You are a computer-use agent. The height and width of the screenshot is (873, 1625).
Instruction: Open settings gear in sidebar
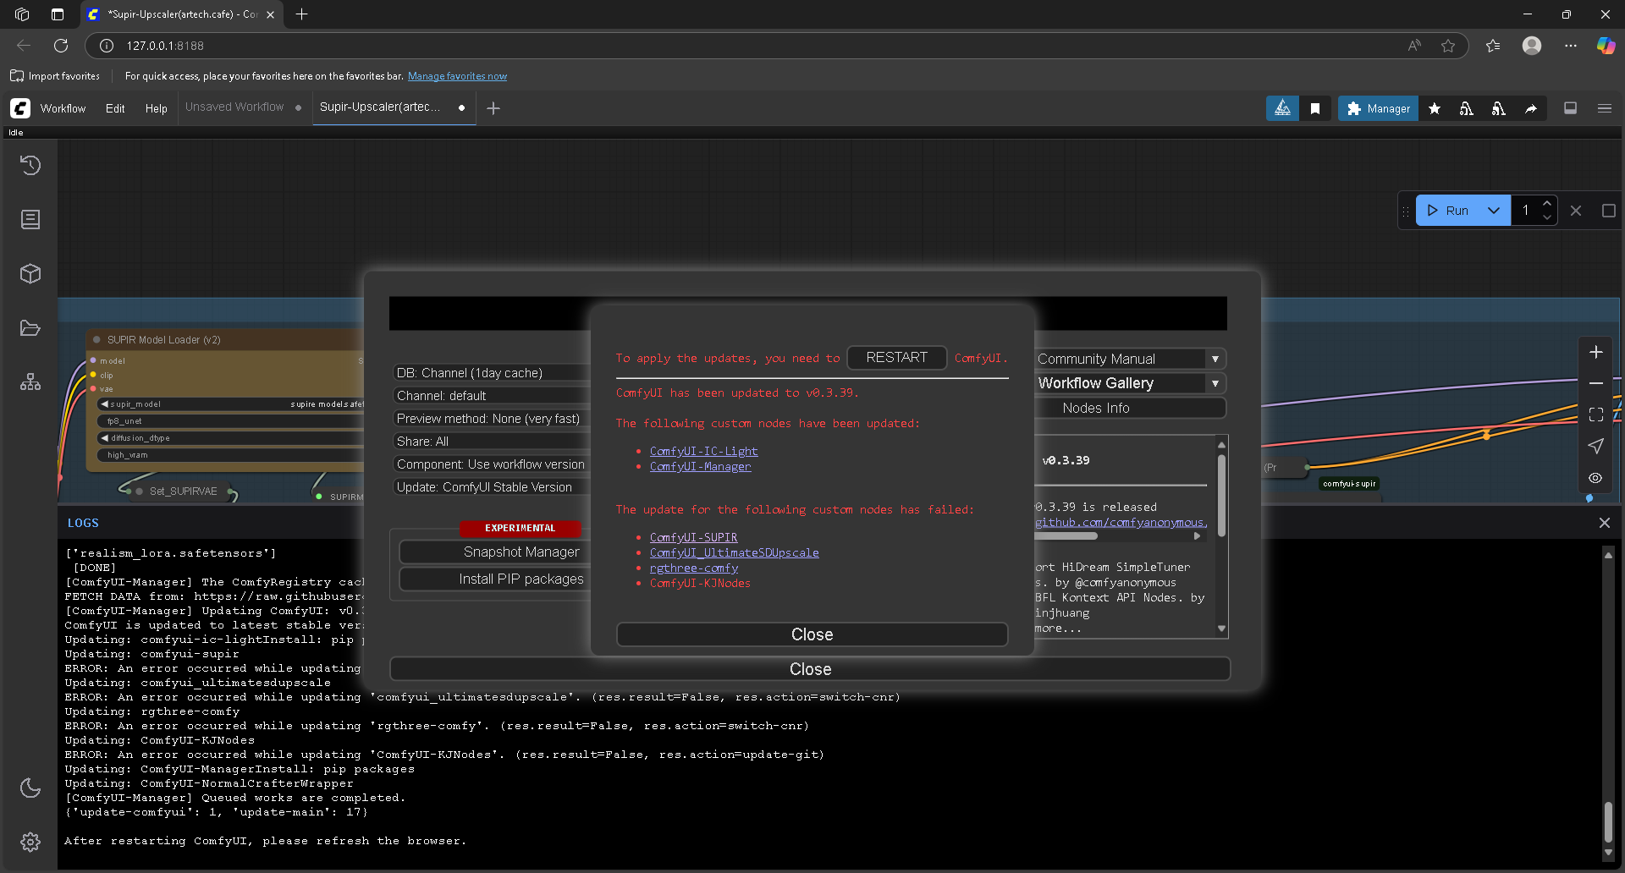[x=30, y=842]
